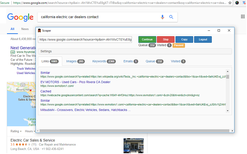This screenshot has width=247, height=154.
Task: Click the horizontal scrollbar right arrow
Action: pos(232,131)
